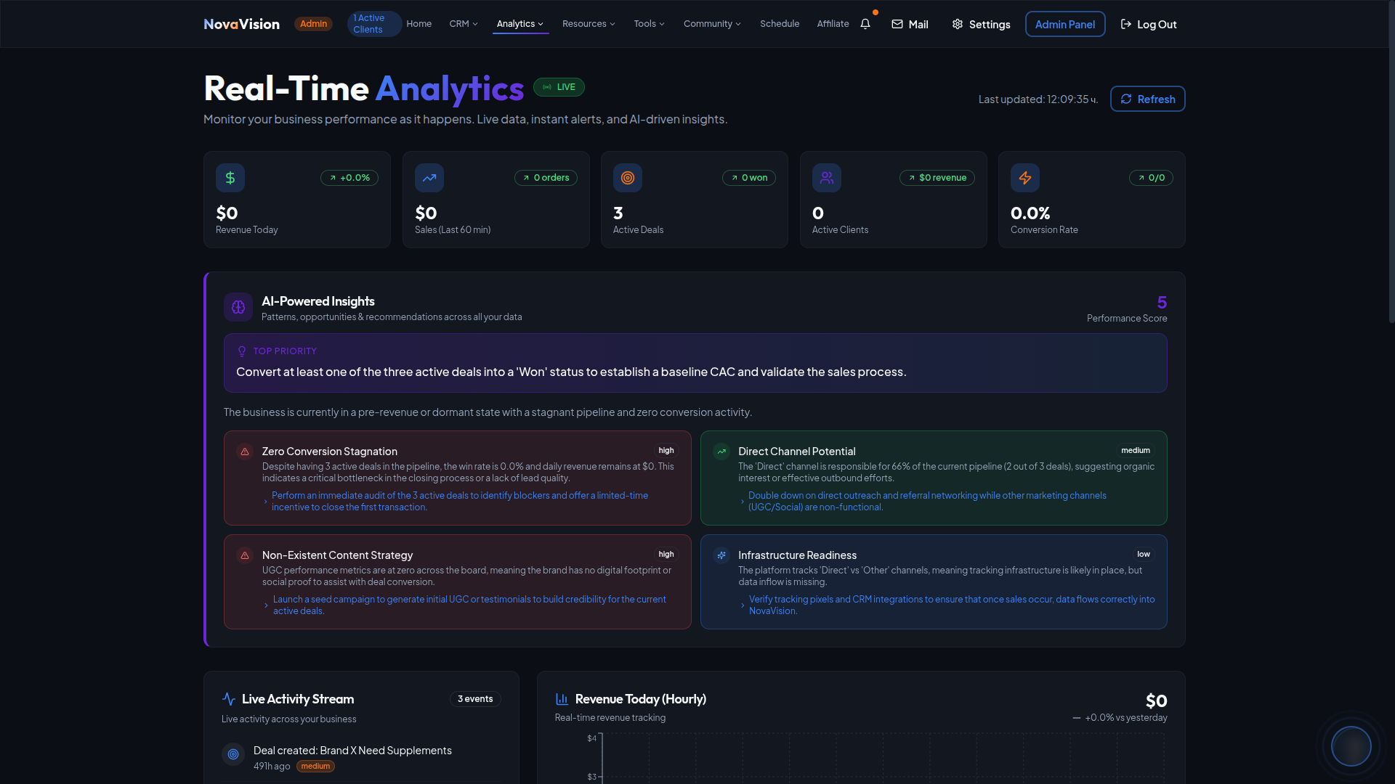
Task: Click the floating assistant orb icon
Action: [x=1351, y=746]
